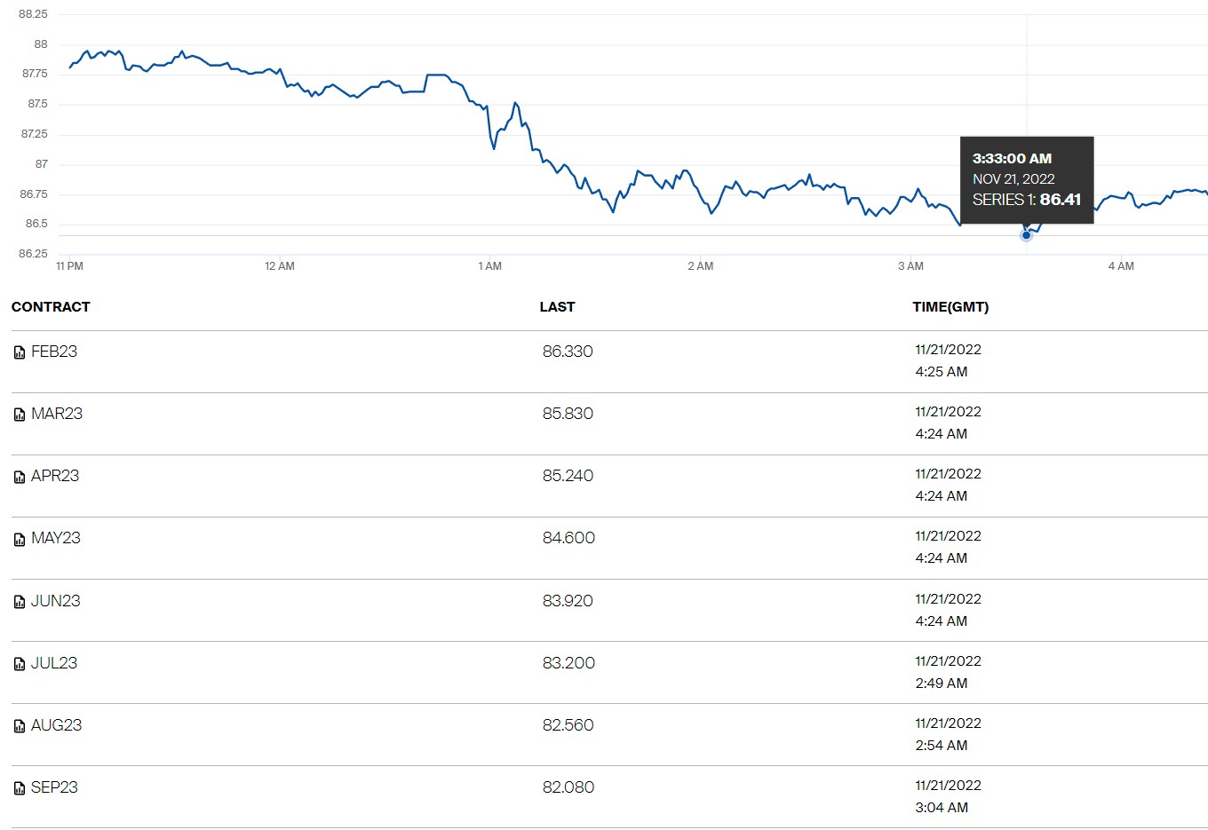The image size is (1208, 830).
Task: Open the AUG23 chart icon
Action: pyautogui.click(x=20, y=726)
